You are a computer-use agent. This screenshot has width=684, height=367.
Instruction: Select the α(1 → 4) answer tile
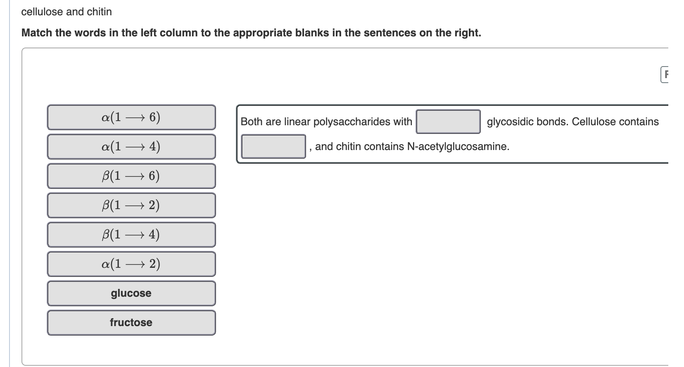coord(131,146)
